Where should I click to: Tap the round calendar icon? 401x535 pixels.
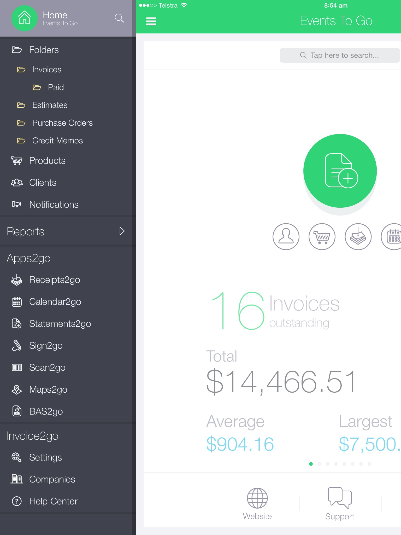(391, 237)
